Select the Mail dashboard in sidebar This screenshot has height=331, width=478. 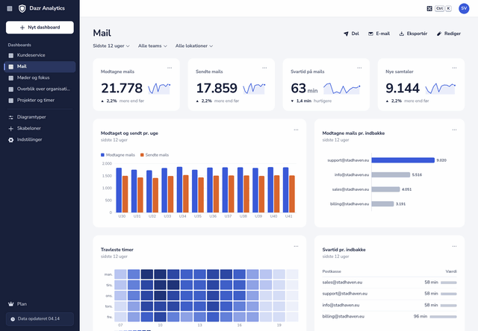click(x=40, y=66)
